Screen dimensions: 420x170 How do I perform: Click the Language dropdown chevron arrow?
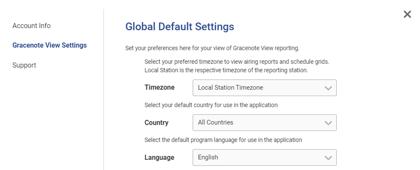[328, 158]
